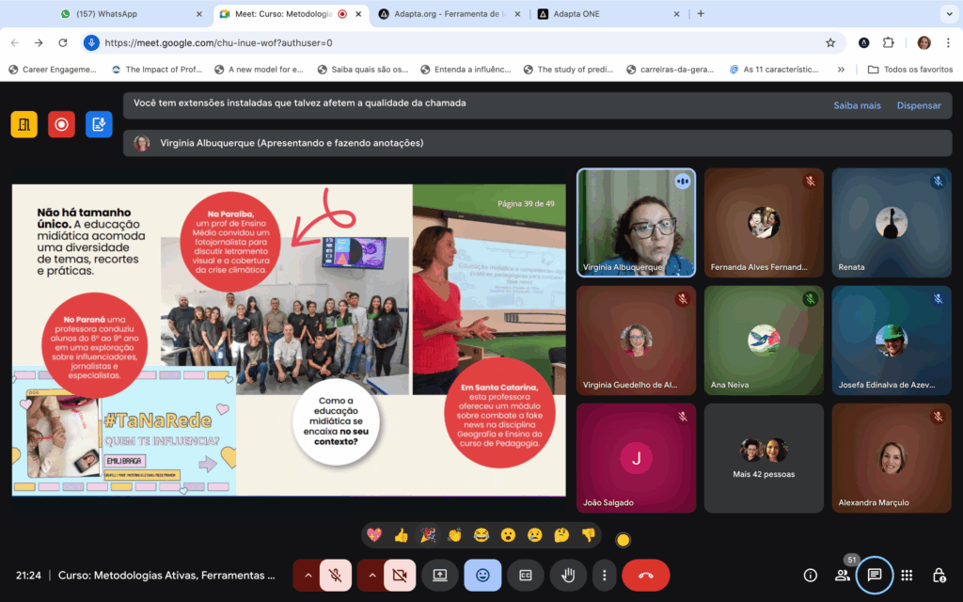The height and width of the screenshot is (602, 963).
Task: Show the participants list
Action: 843,575
